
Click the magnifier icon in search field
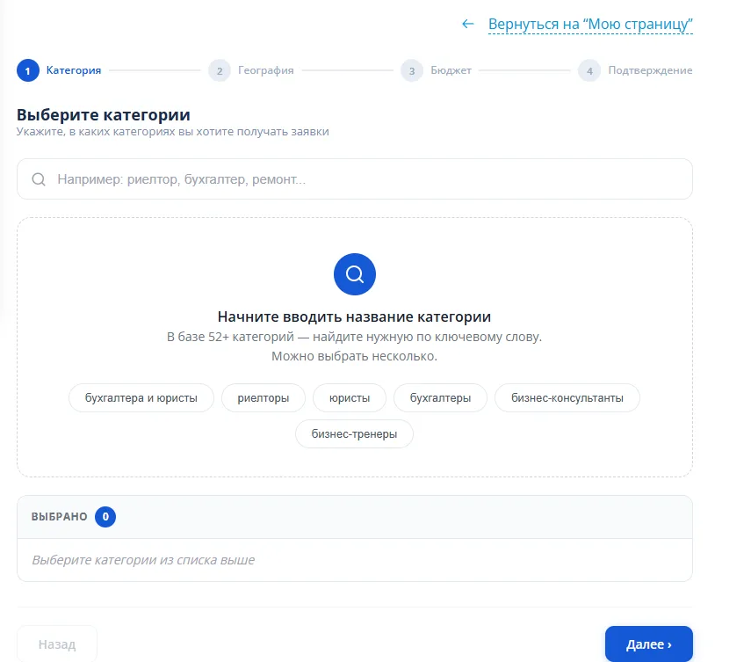(x=39, y=179)
